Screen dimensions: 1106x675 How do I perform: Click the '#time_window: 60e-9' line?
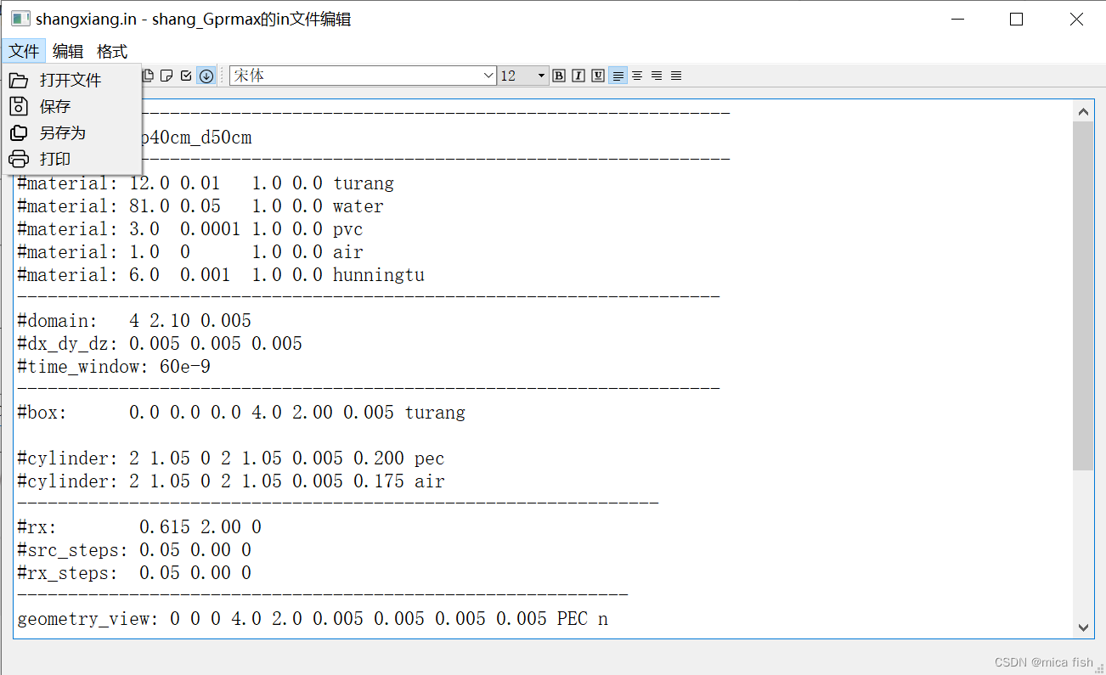point(114,367)
